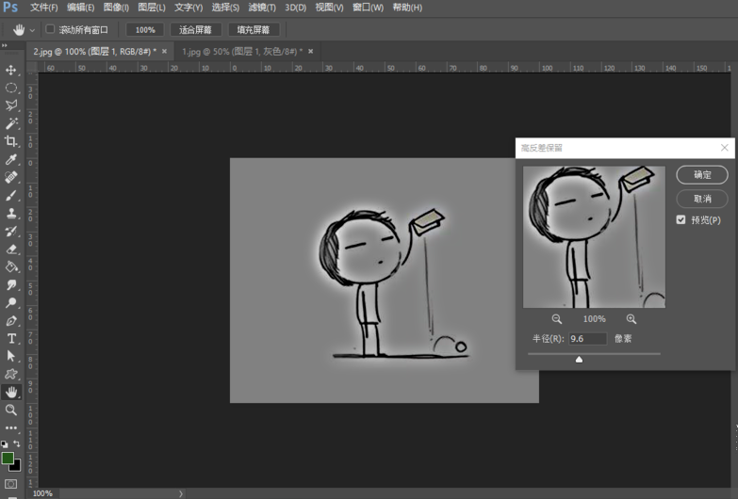Select the Horizontal Type tool
The height and width of the screenshot is (499, 738).
[11, 338]
